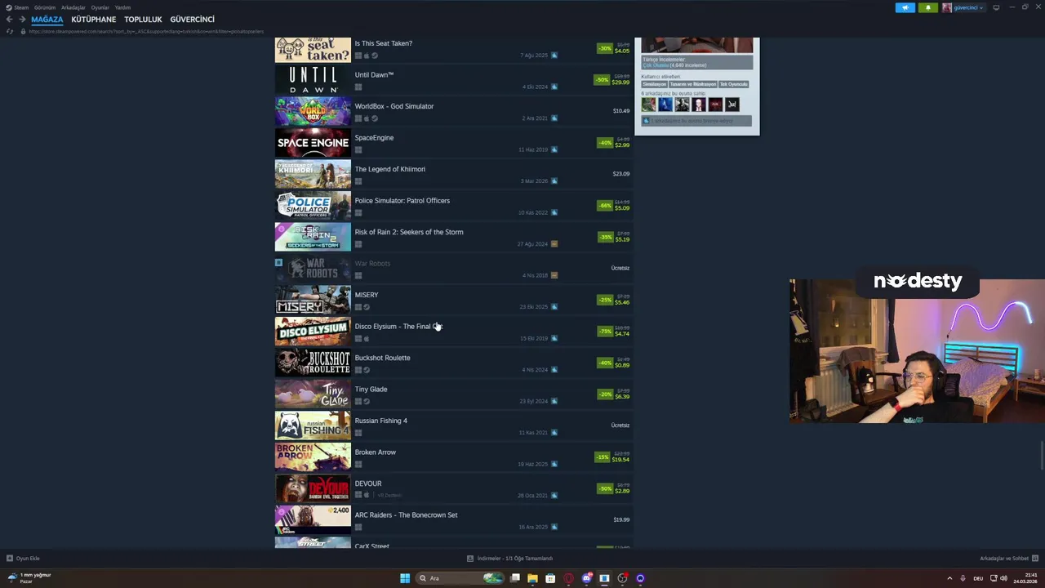Click the Disco Elysium capsule image
This screenshot has width=1045, height=588.
click(313, 332)
